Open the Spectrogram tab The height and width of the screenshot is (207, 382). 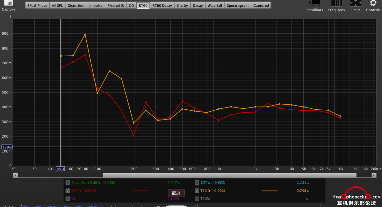coord(238,5)
